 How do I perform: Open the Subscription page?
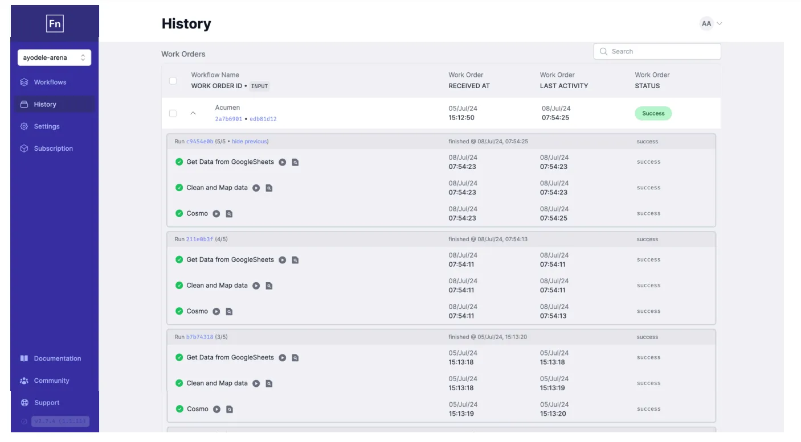(55, 148)
